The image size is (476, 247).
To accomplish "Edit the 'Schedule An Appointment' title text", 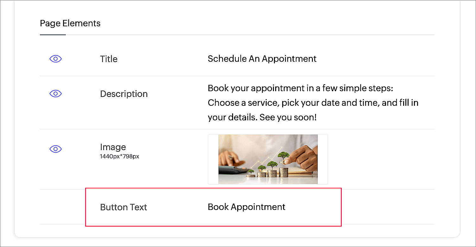I will click(x=262, y=59).
